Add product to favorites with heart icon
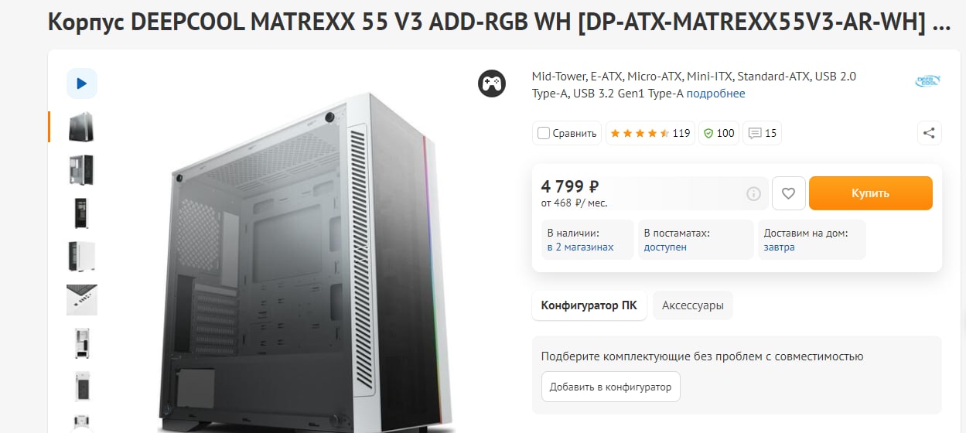 [789, 193]
